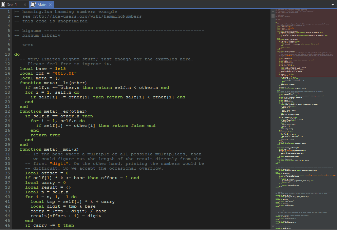Click "local carry = 0" line
Viewport: 337px width, 230px height.
(45, 183)
